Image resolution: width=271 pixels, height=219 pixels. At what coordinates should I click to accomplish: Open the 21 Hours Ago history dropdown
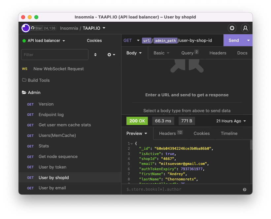click(x=231, y=121)
